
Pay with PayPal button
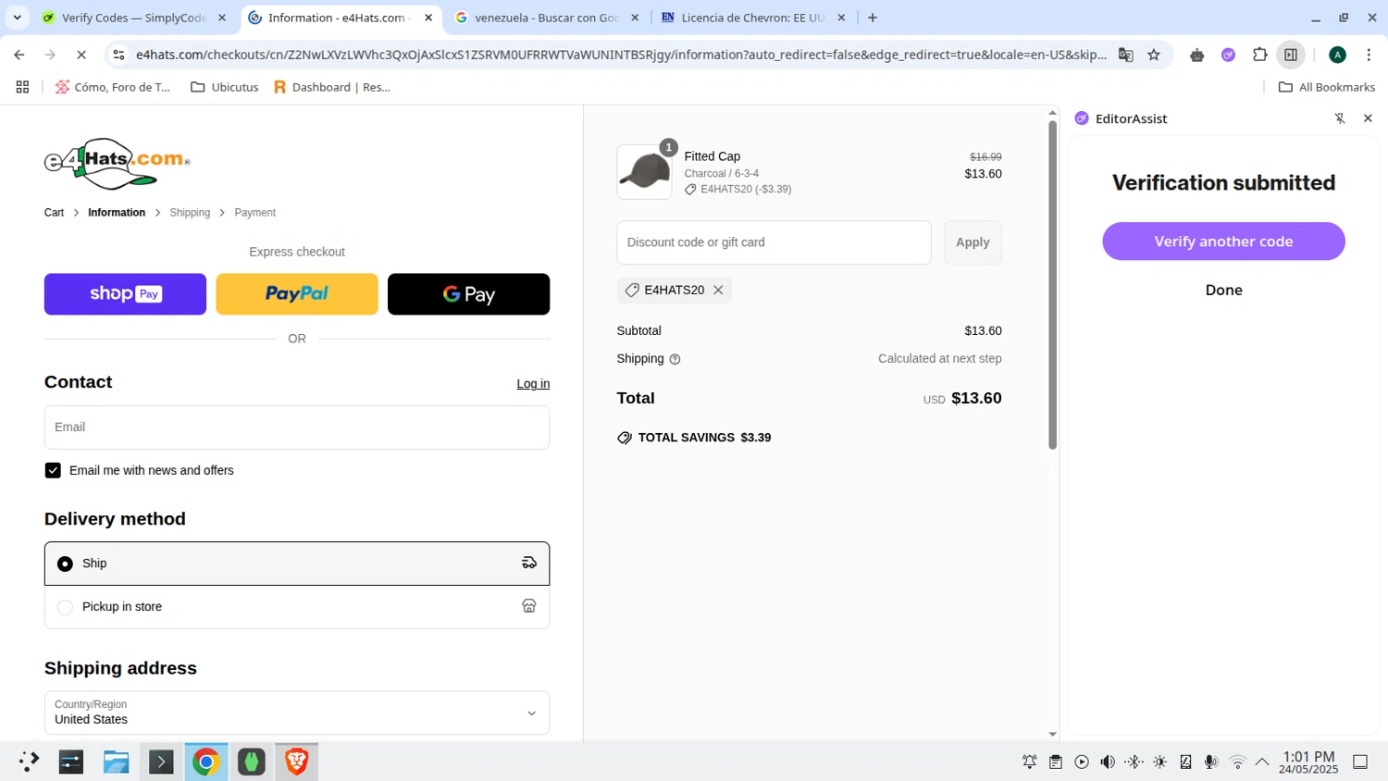click(x=297, y=294)
